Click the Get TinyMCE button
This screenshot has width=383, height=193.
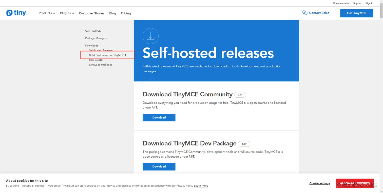(x=357, y=13)
